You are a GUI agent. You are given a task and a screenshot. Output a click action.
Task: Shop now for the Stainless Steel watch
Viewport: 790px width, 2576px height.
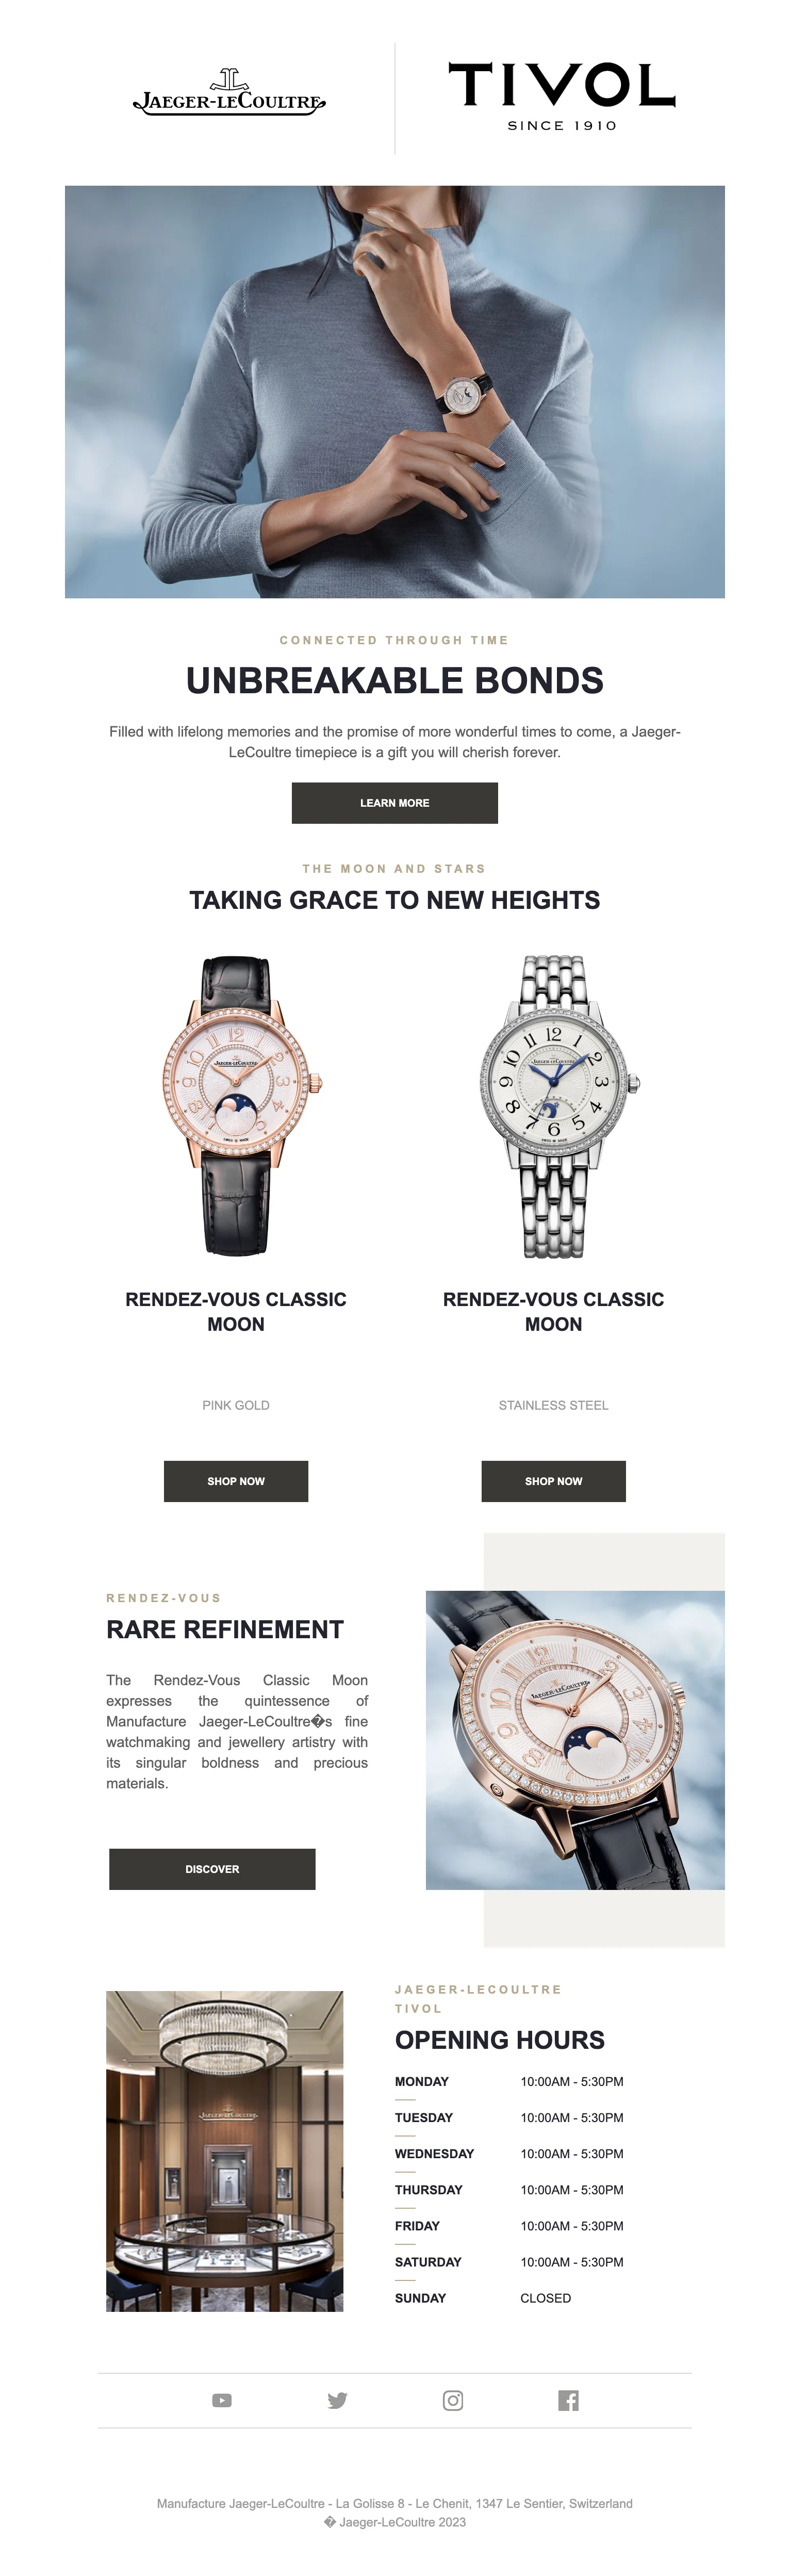pyautogui.click(x=553, y=1481)
